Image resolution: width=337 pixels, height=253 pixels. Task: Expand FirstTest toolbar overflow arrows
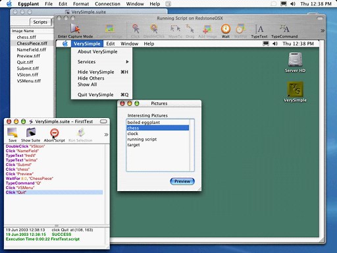(x=106, y=134)
